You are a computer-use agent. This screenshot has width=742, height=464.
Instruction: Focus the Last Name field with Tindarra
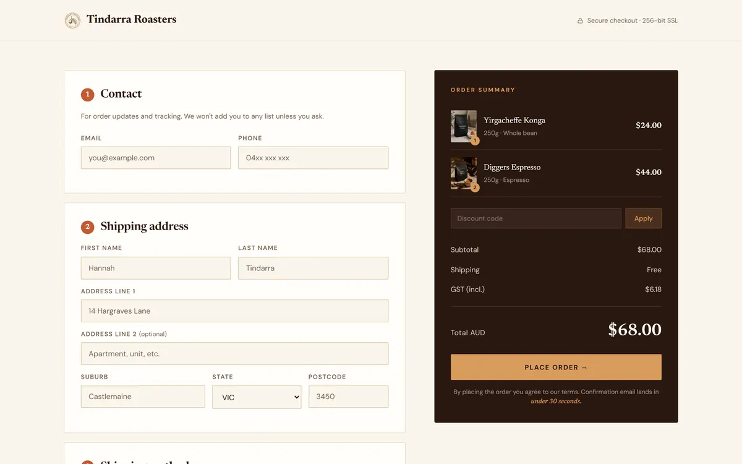point(313,268)
